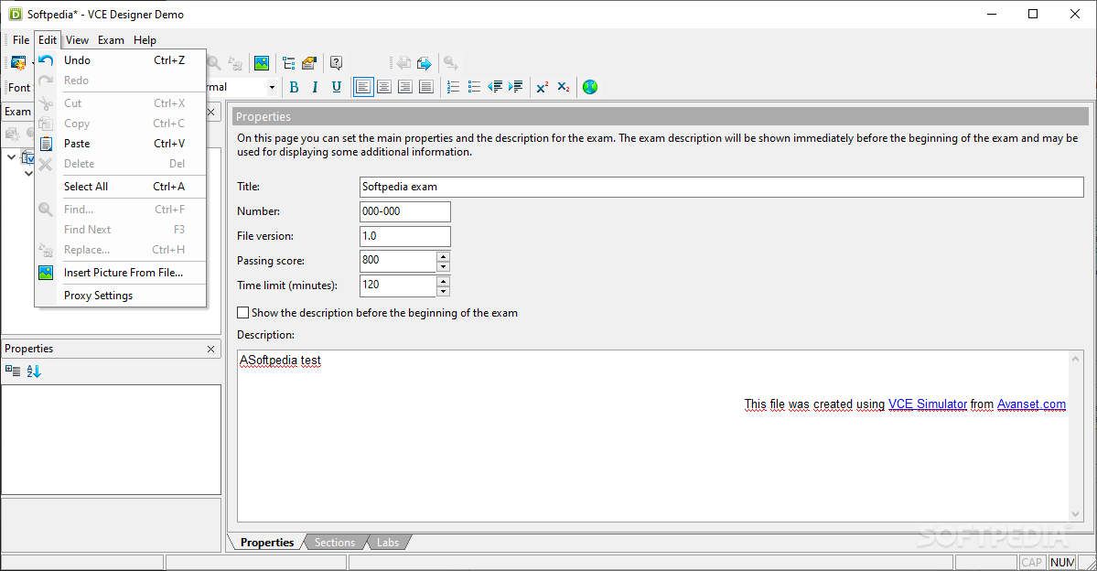Choose Insert Picture From File
Screen dimensions: 1097x571
point(121,272)
